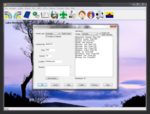Click the arrow-R file folders toolbar icon
Screen dimensions: 150x114
click(x=17, y=15)
